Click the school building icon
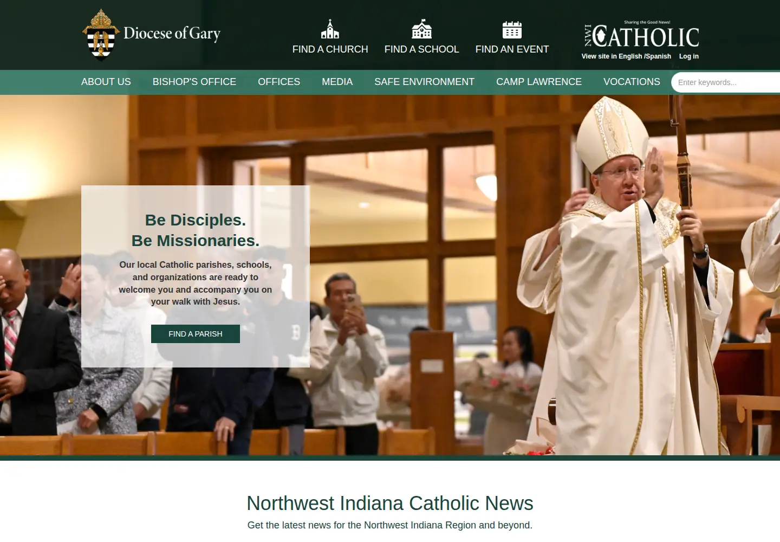The image size is (780, 542). [421, 29]
